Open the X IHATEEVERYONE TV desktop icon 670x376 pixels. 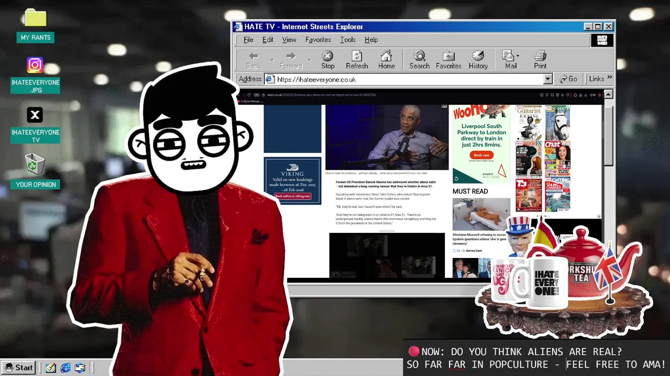(x=35, y=125)
